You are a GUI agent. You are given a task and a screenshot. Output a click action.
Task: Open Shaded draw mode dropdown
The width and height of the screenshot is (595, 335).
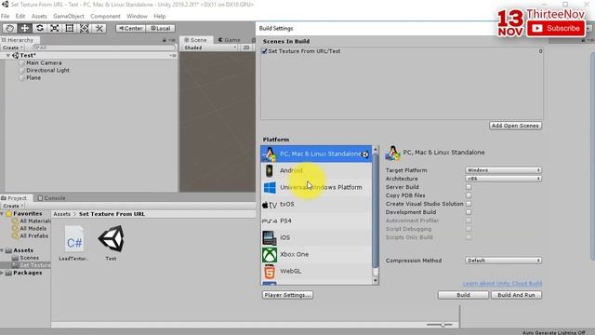coord(210,47)
